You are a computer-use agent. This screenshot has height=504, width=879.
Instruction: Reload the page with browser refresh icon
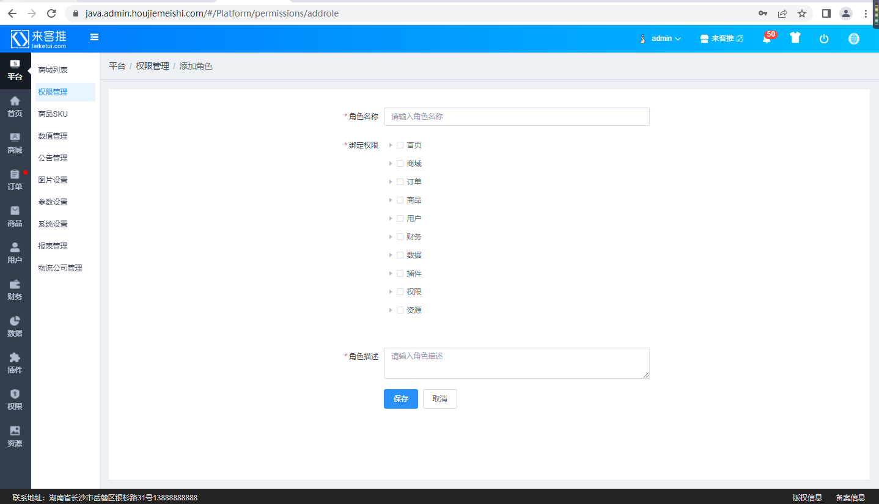pyautogui.click(x=51, y=13)
